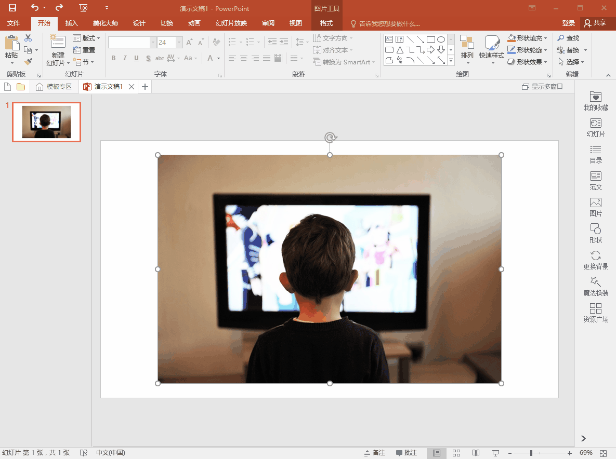This screenshot has width=616, height=459.
Task: Click the Format Painter brush icon
Action: 28,62
